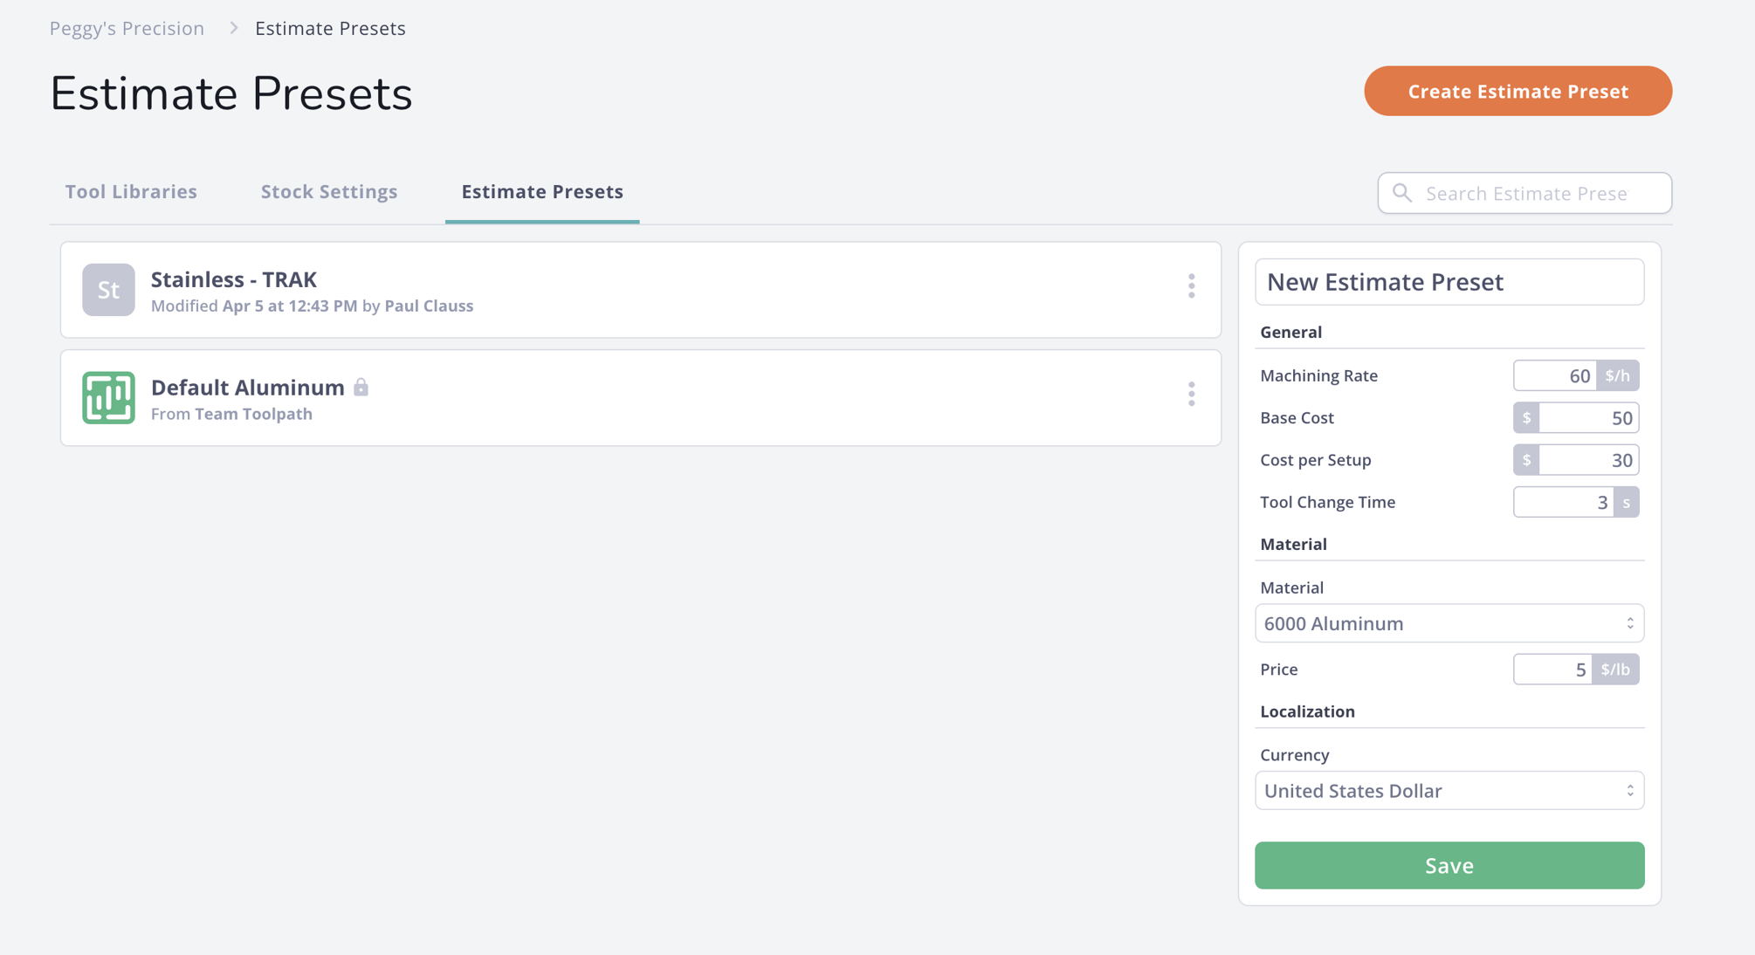The image size is (1755, 955).
Task: Click the $/h unit badge on Machining Rate
Action: pos(1618,375)
